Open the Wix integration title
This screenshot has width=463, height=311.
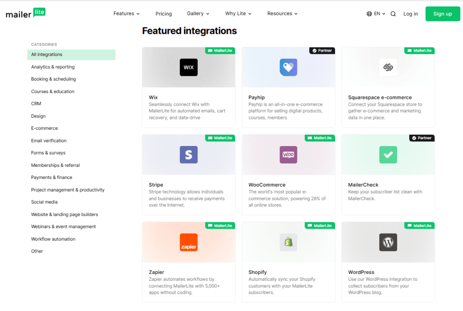[x=153, y=97]
